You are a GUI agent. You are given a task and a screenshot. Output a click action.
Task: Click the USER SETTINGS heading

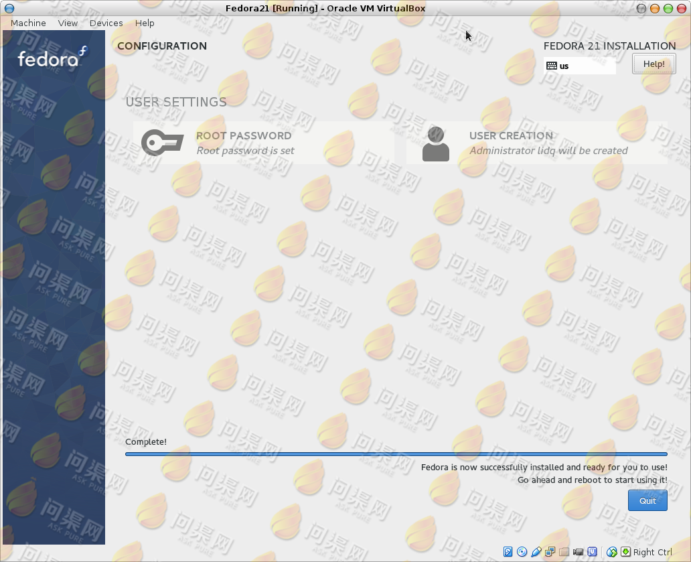tap(176, 102)
